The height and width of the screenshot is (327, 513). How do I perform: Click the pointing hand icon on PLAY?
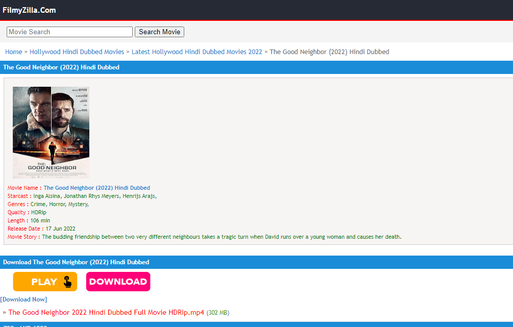point(67,282)
